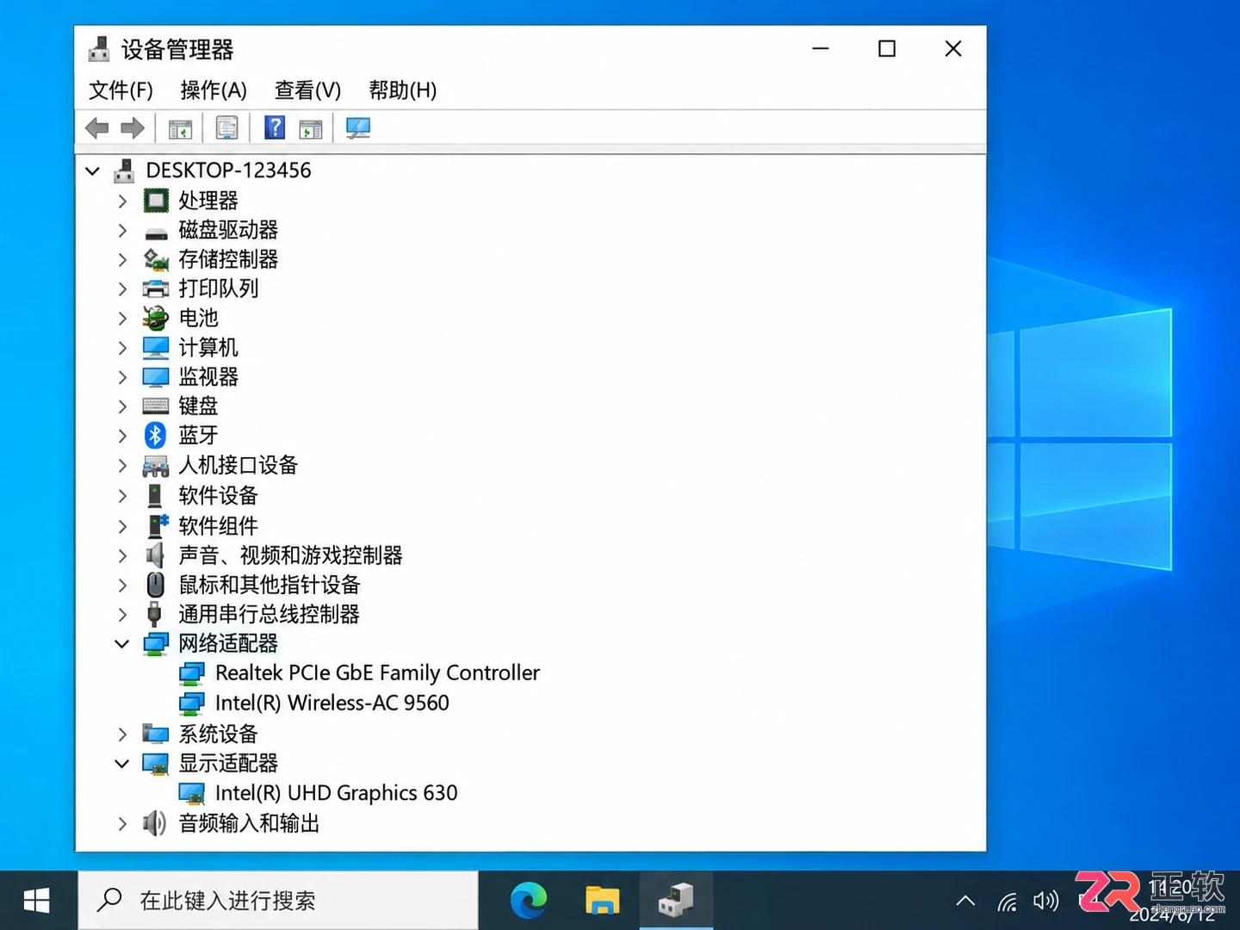Scan for hardware changes using the monitor toolbar icon
1240x930 pixels.
pos(357,128)
